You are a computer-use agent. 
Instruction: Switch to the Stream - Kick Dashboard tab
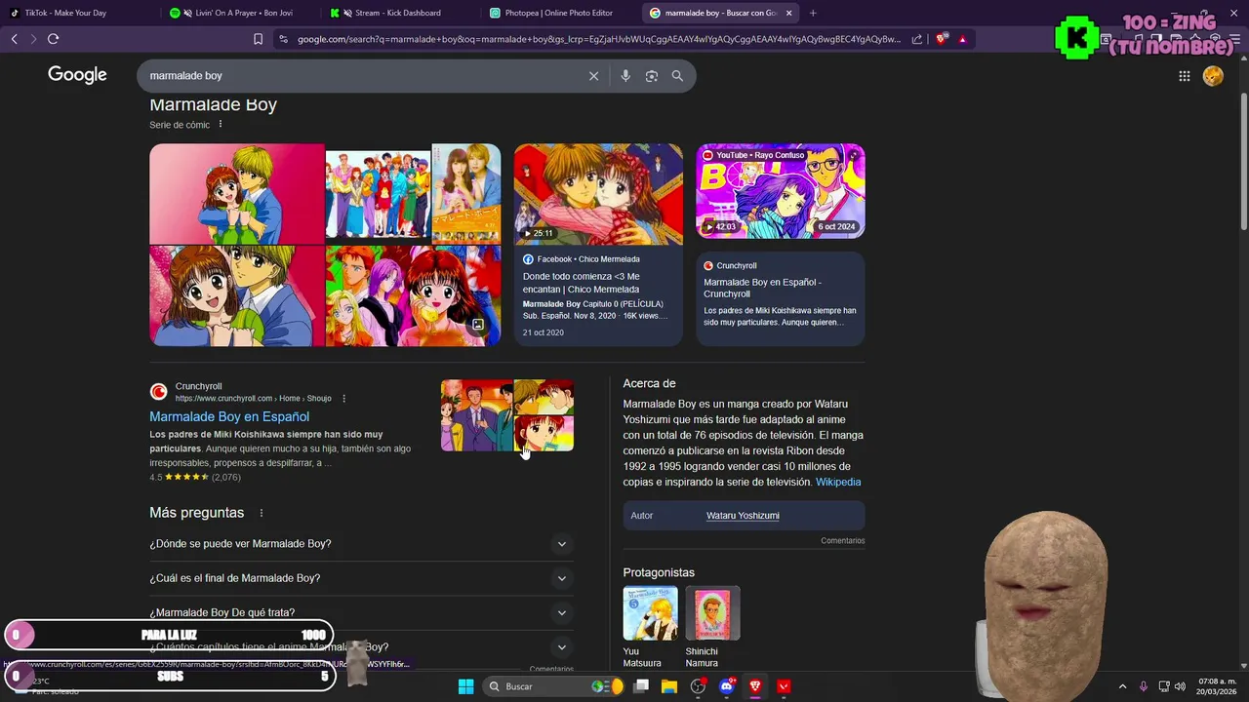tap(398, 13)
